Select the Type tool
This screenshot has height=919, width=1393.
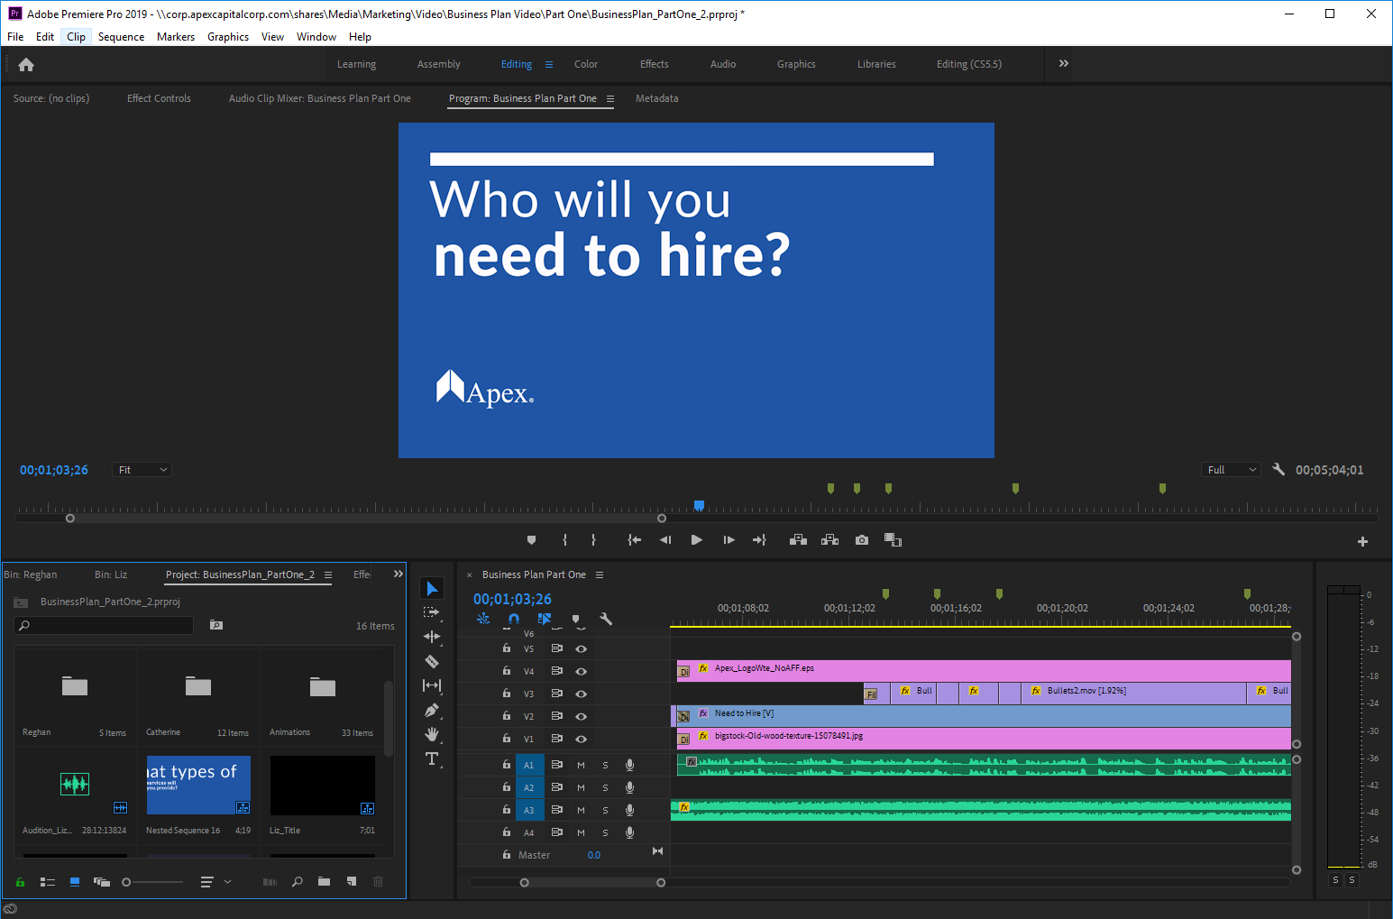pos(432,758)
